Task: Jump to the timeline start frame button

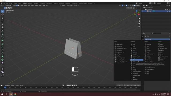Action: [x=67, y=85]
